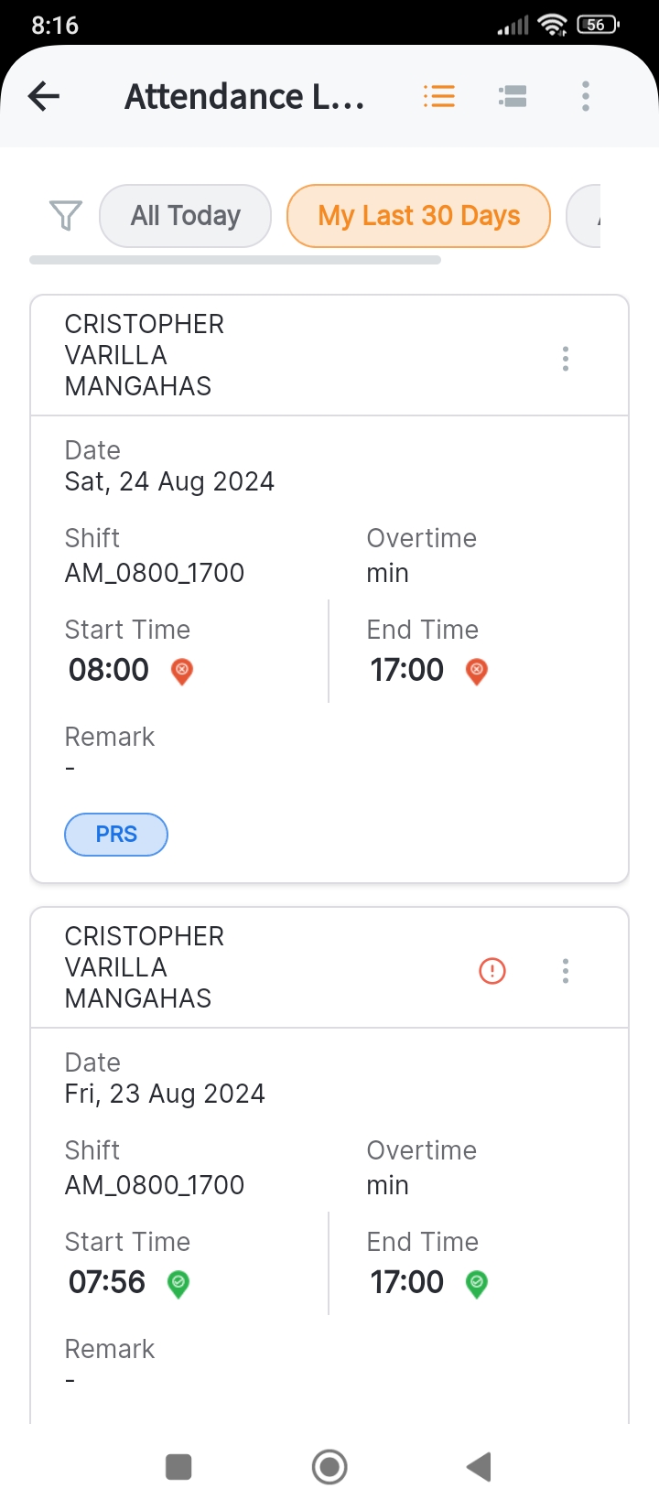Click the horizontal chip scrollbar

(x=235, y=260)
